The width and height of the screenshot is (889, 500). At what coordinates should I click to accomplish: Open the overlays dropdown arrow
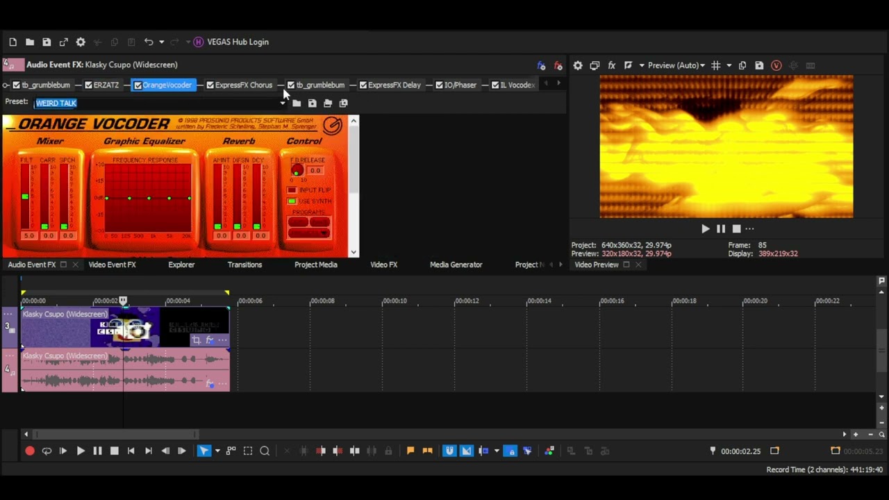(x=729, y=65)
